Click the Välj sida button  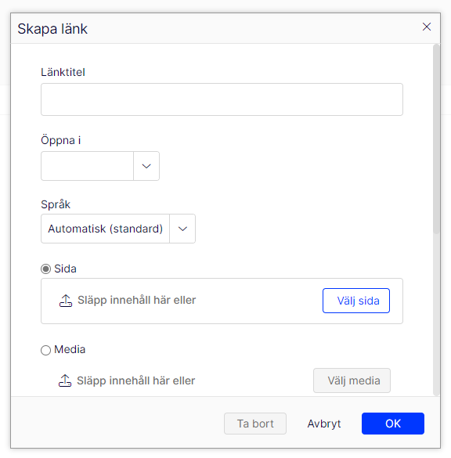356,301
